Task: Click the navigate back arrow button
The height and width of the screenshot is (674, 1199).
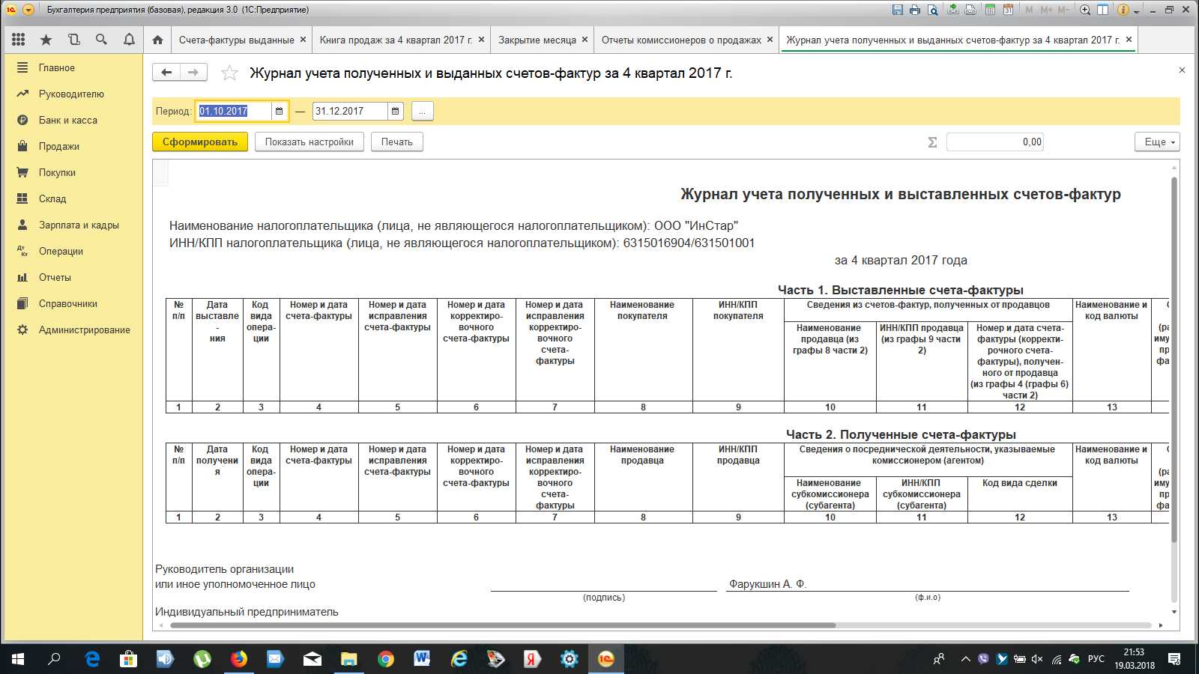Action: 166,73
